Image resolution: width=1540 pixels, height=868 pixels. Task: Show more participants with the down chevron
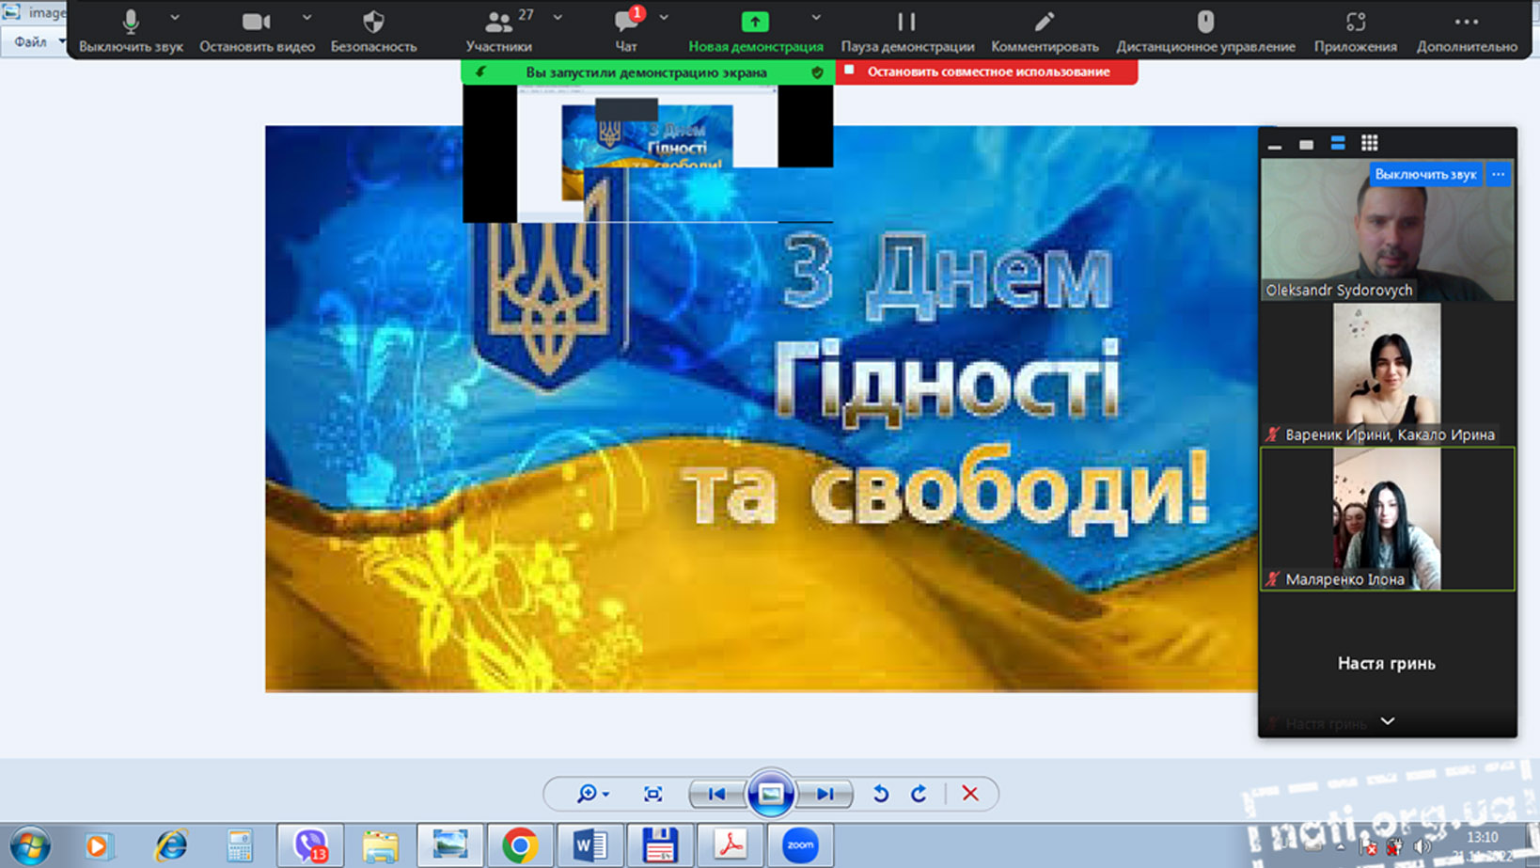click(1387, 721)
